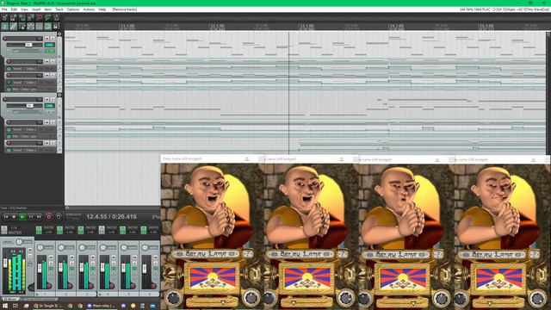Click right knob in third Delay Lama
This screenshot has height=310, width=551.
(442, 298)
